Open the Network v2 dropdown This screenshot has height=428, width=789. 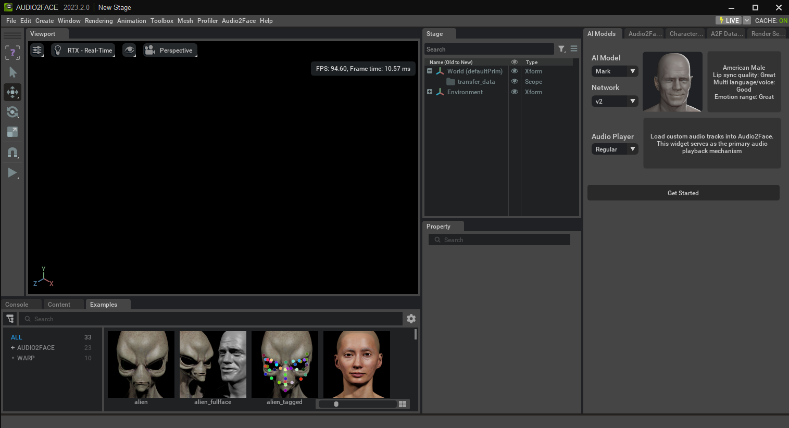click(x=615, y=102)
